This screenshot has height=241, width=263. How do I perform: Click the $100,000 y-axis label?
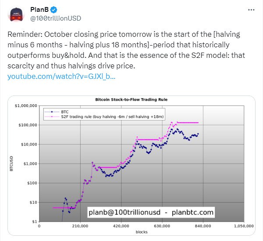click(x=28, y=125)
